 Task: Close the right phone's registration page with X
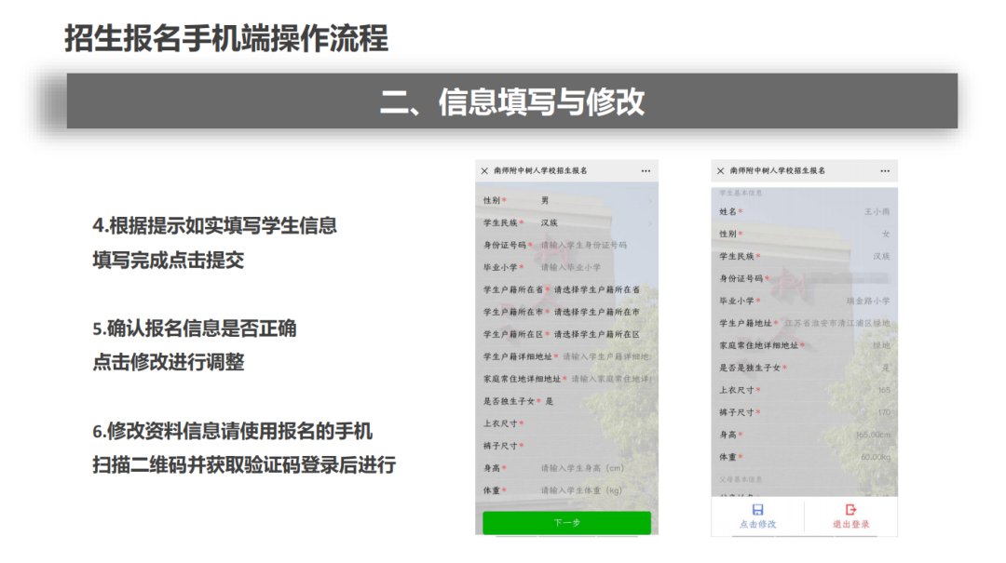[x=719, y=171]
